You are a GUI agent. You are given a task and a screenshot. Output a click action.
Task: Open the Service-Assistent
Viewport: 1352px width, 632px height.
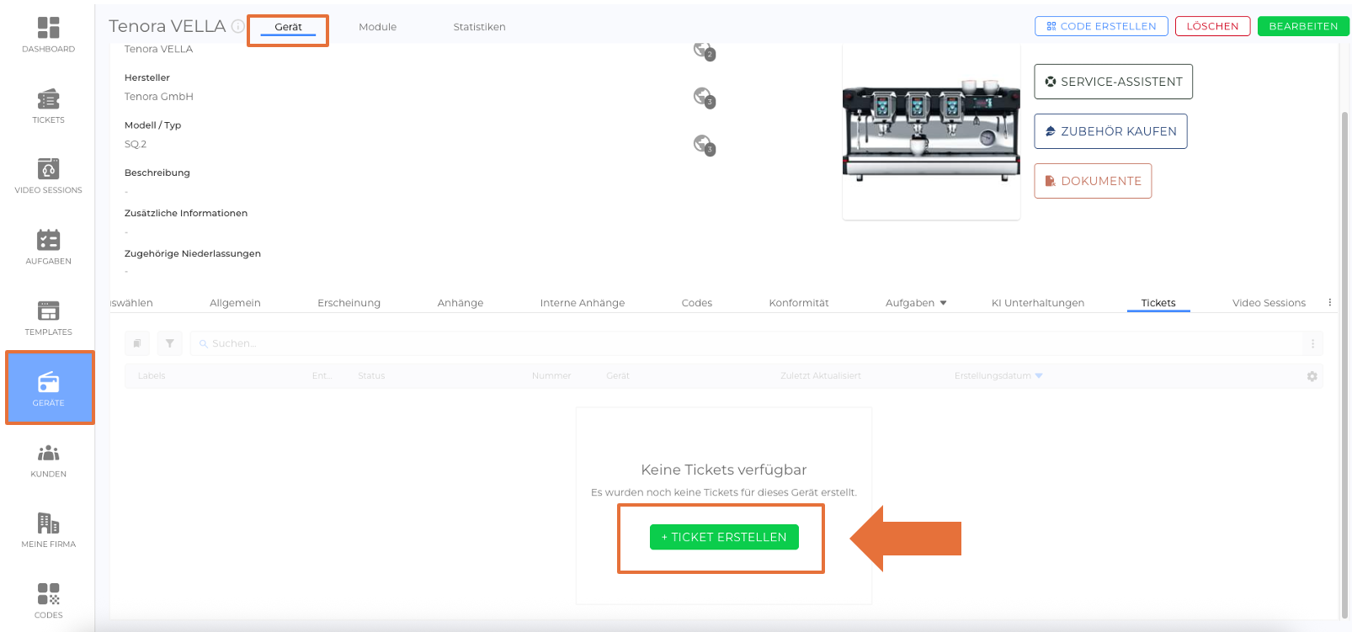tap(1113, 82)
